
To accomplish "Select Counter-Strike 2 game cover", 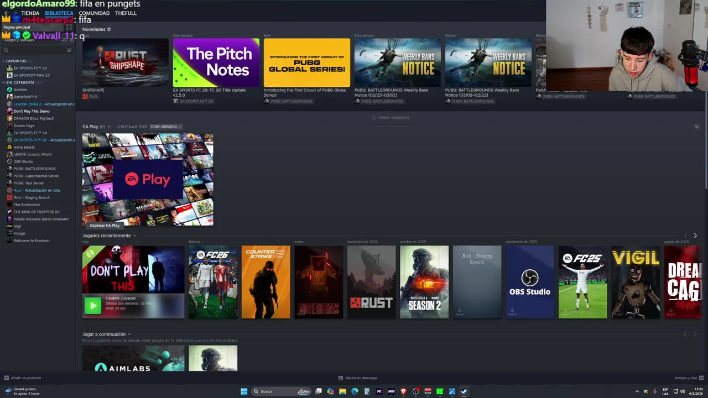I will tap(266, 282).
